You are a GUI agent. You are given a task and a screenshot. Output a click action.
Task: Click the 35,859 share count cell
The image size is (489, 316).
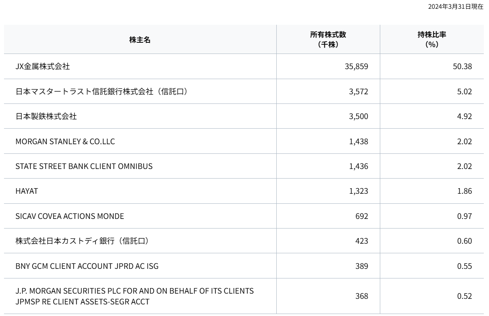tap(356, 67)
